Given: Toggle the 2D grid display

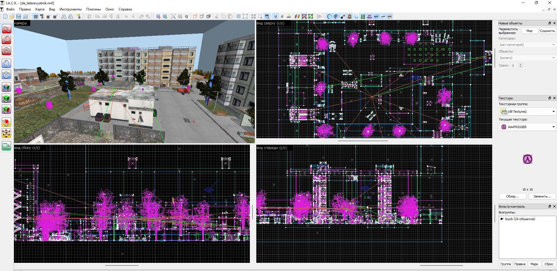Looking at the screenshot, I should (35, 17).
